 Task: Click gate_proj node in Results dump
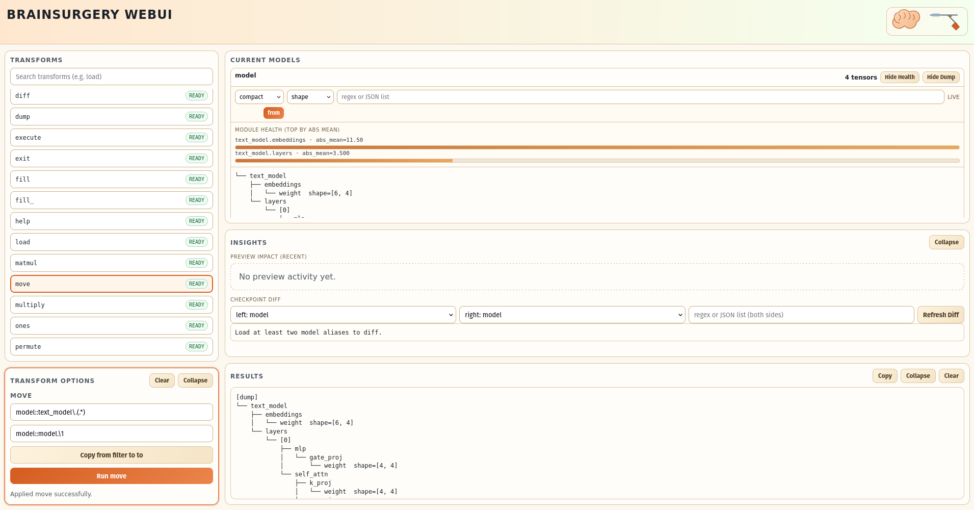326,457
